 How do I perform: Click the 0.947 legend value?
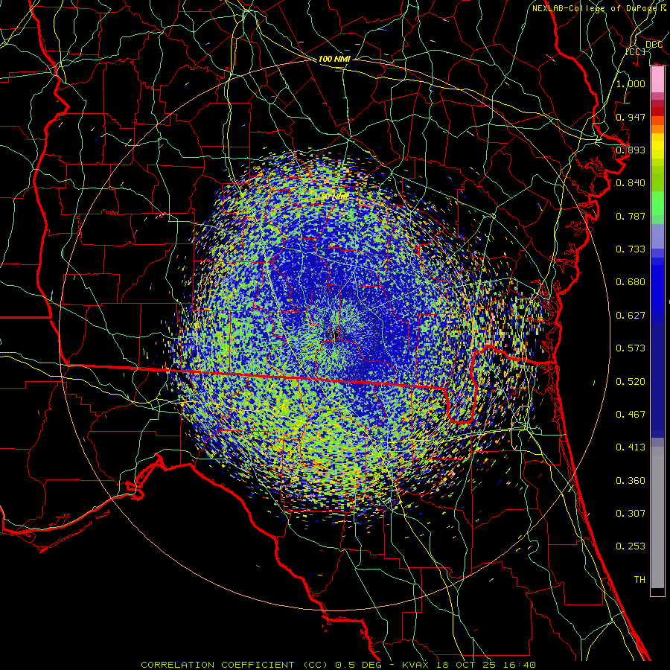tap(631, 117)
